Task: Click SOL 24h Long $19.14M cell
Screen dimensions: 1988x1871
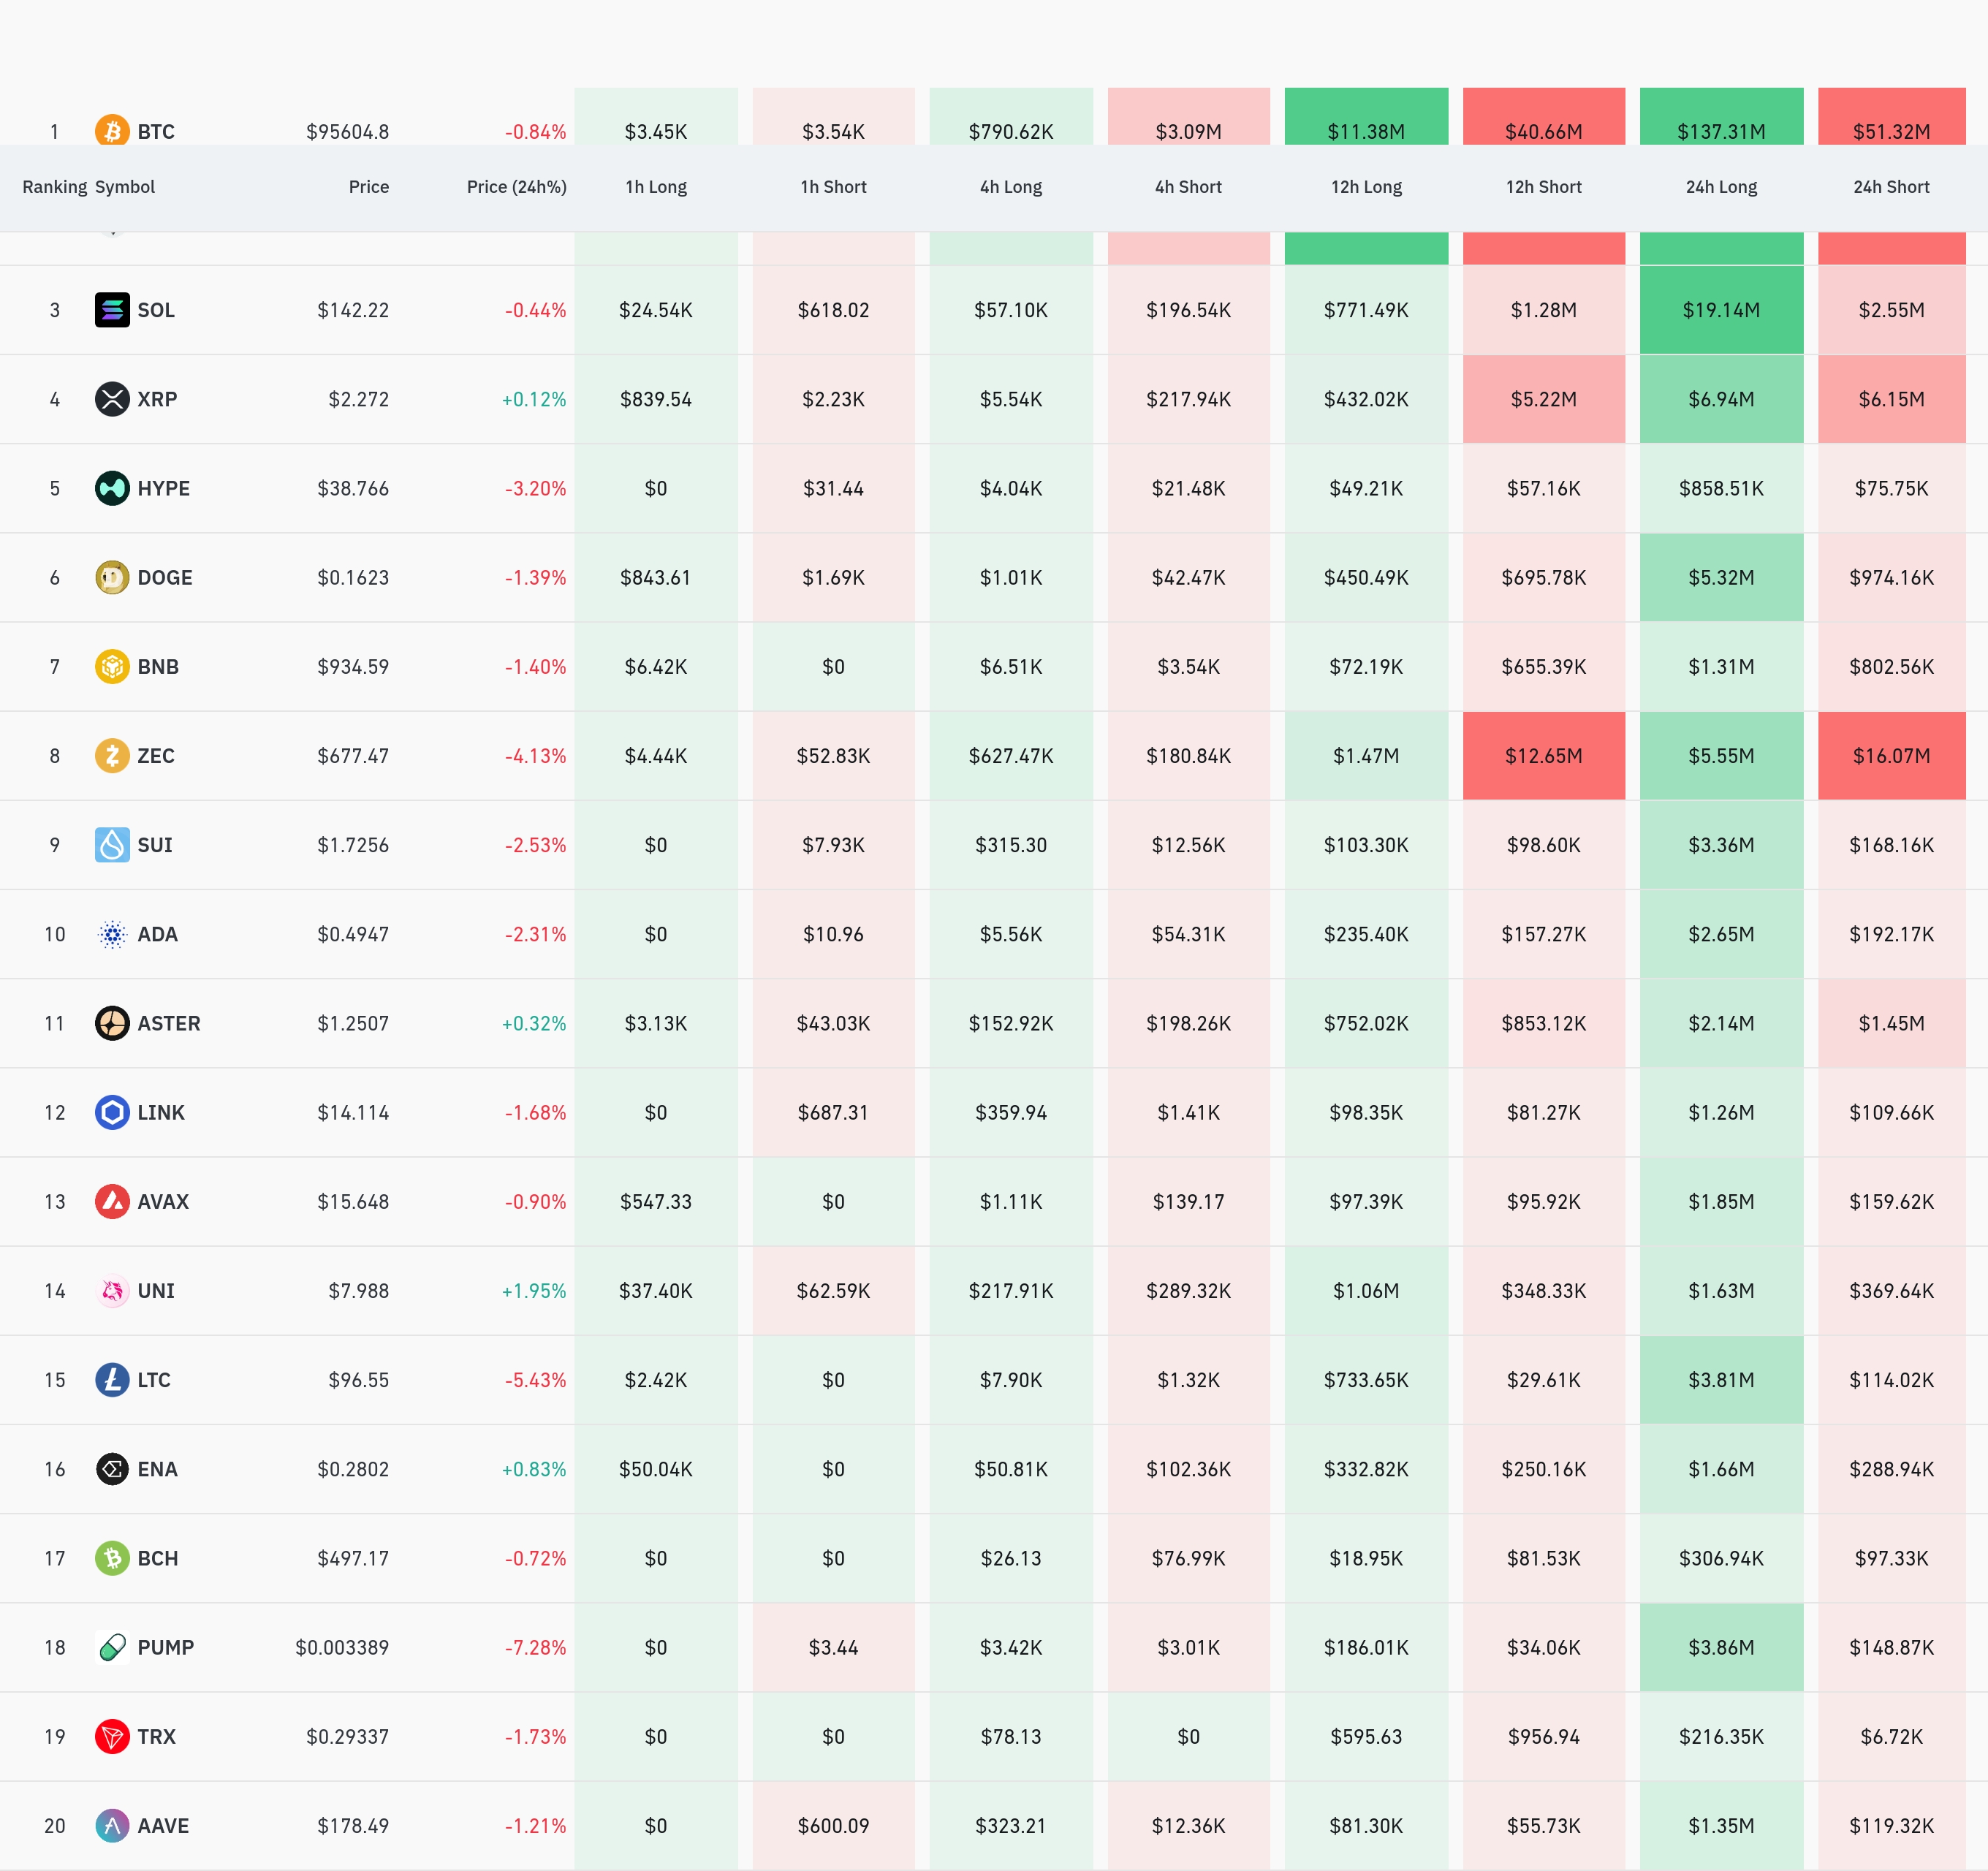Action: [x=1720, y=310]
